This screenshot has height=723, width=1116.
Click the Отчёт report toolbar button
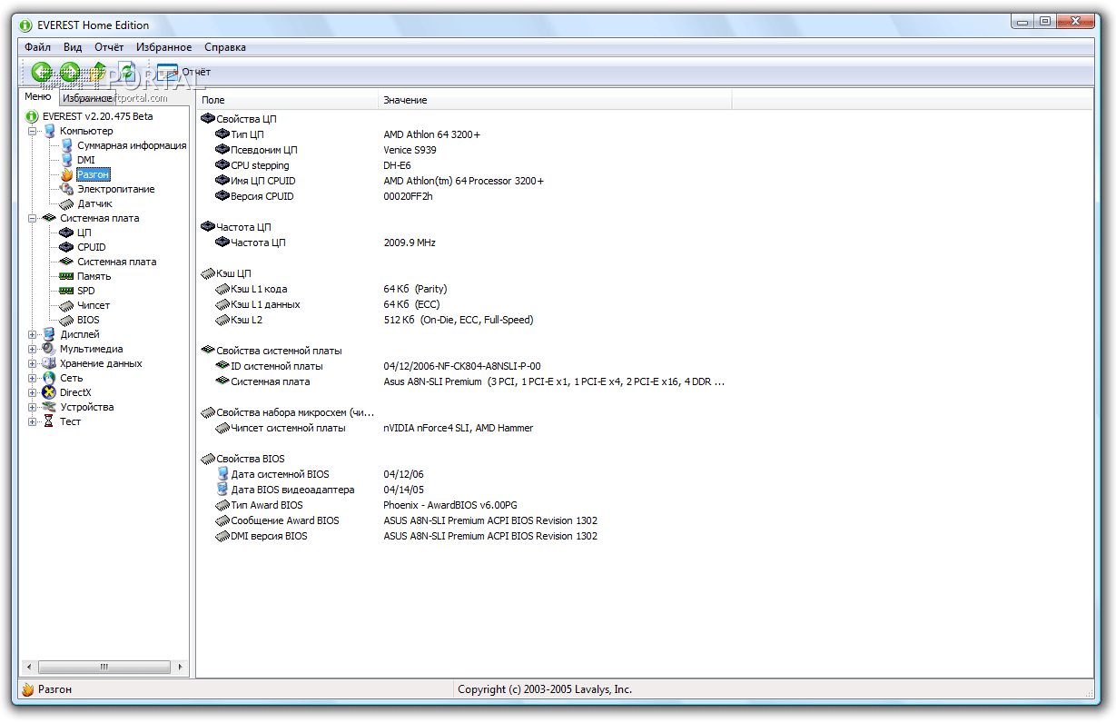[x=183, y=72]
